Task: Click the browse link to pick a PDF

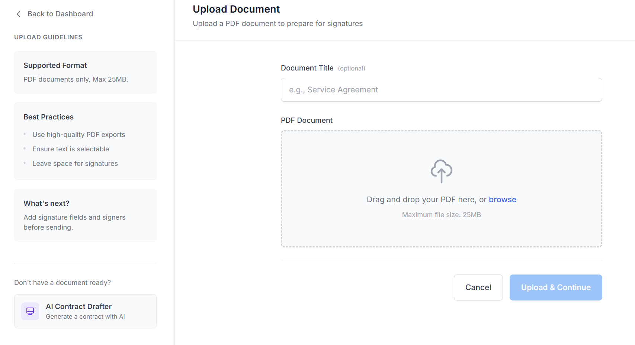Action: tap(502, 200)
